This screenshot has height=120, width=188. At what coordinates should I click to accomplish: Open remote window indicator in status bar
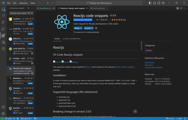pyautogui.click(x=2, y=118)
